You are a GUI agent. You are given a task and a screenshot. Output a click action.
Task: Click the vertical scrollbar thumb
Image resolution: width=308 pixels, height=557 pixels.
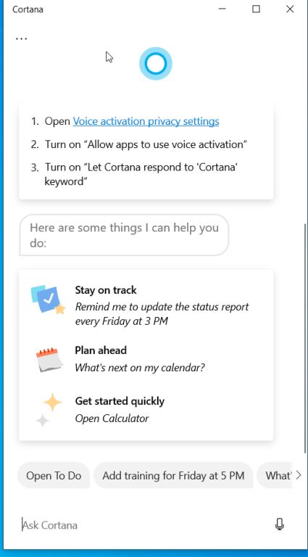[304, 338]
